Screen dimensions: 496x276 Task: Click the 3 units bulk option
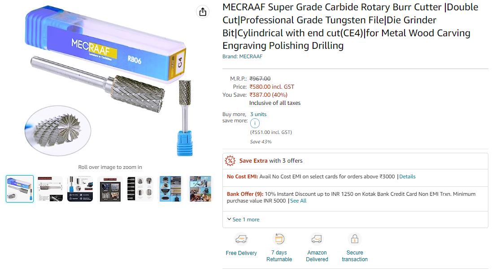point(258,114)
